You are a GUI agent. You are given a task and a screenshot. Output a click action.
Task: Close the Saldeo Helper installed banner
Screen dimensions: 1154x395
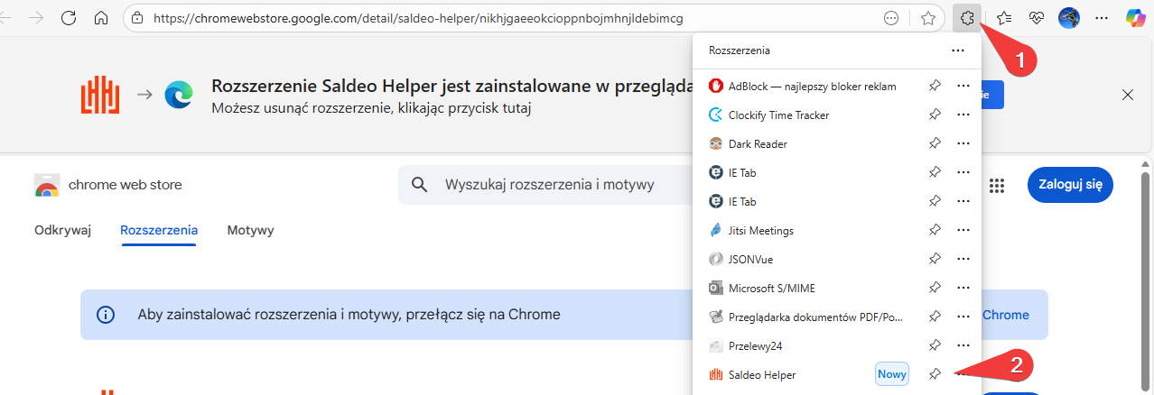click(x=1127, y=95)
